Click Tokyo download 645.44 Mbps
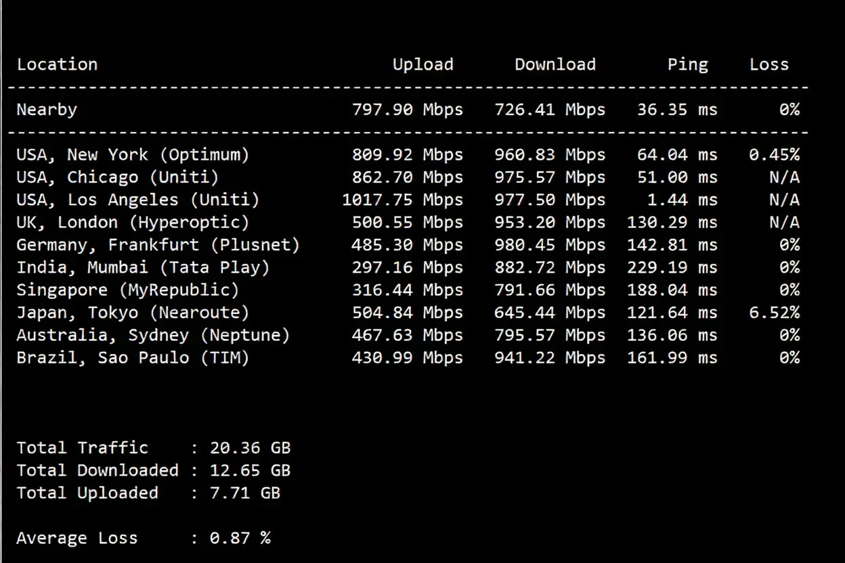 pyautogui.click(x=550, y=313)
